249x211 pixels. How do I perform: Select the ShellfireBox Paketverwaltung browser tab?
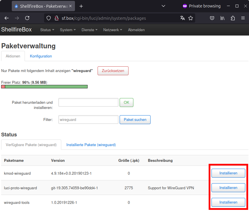43,6
